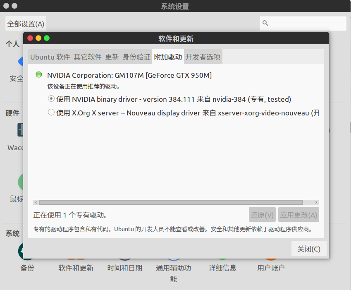The height and width of the screenshot is (290, 351).
Task: Click the green NVIDIA device status indicator
Action: 39,74
